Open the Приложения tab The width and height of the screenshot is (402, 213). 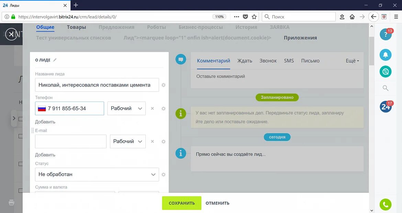pyautogui.click(x=300, y=38)
